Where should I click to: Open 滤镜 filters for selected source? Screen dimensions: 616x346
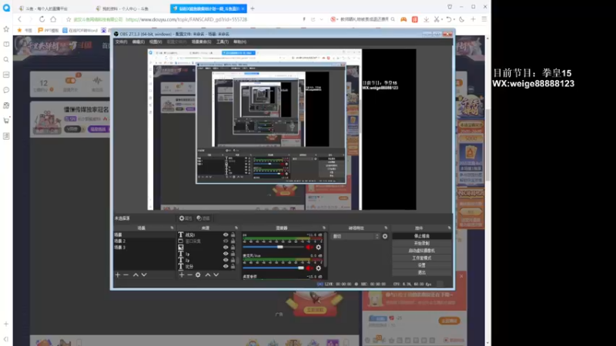click(x=203, y=218)
